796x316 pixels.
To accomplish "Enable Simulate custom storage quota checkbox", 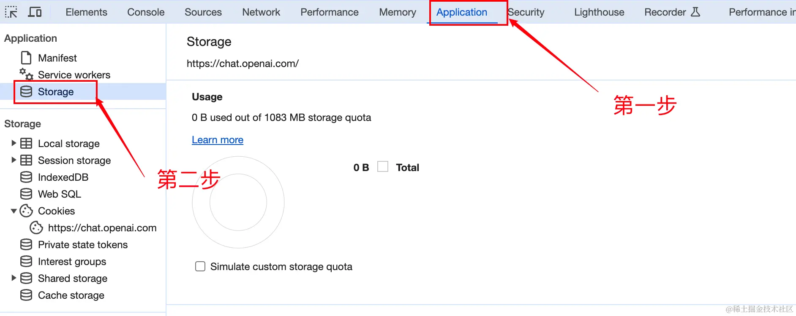I will [200, 266].
